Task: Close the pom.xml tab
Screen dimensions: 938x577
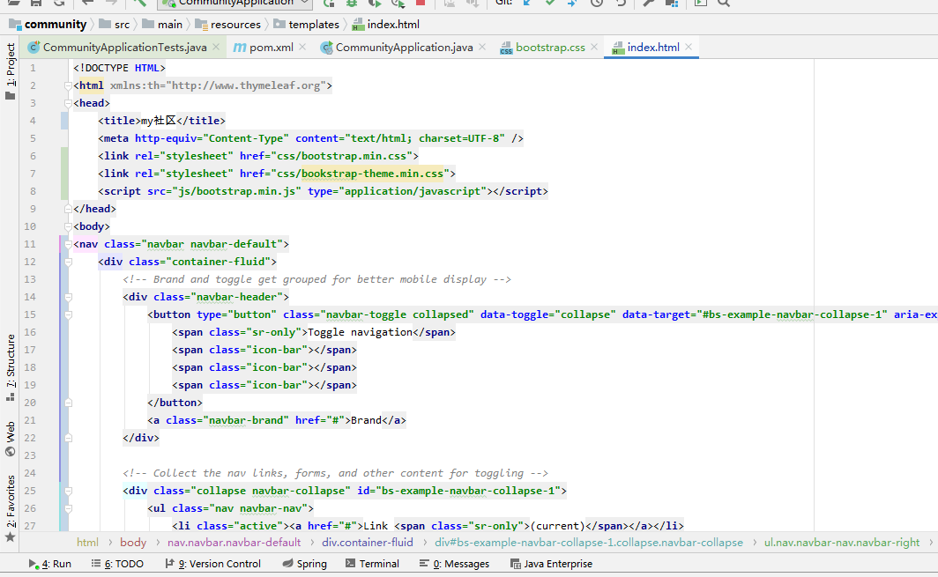Action: coord(302,47)
